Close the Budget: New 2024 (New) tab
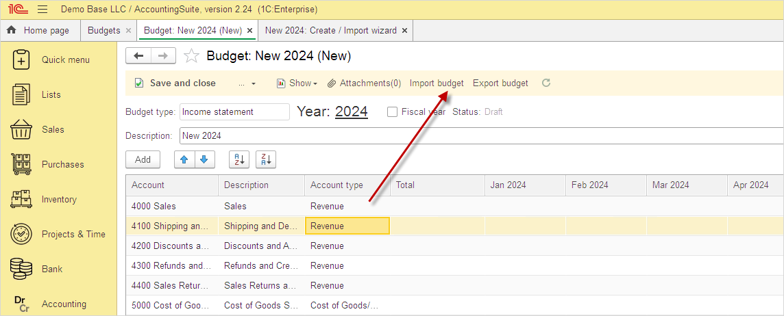Viewport: 784px width, 316px height. pos(250,31)
